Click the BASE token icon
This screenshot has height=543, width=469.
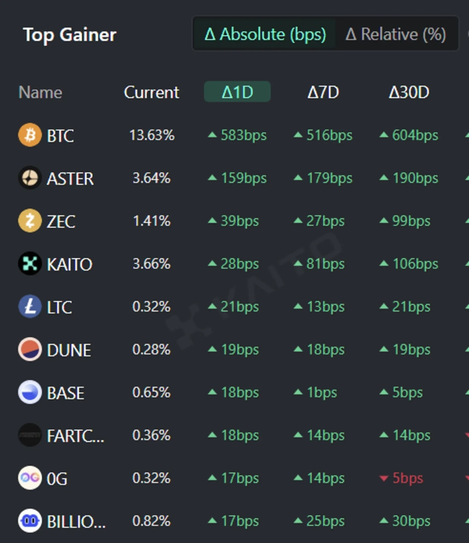point(30,392)
